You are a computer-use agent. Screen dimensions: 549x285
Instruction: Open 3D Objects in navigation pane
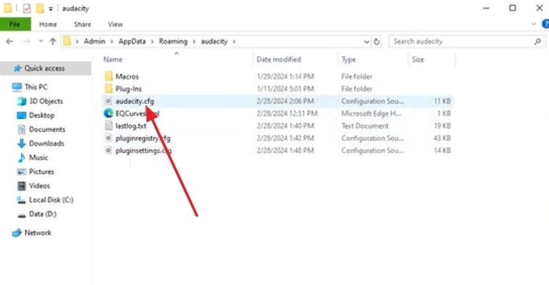tap(46, 101)
